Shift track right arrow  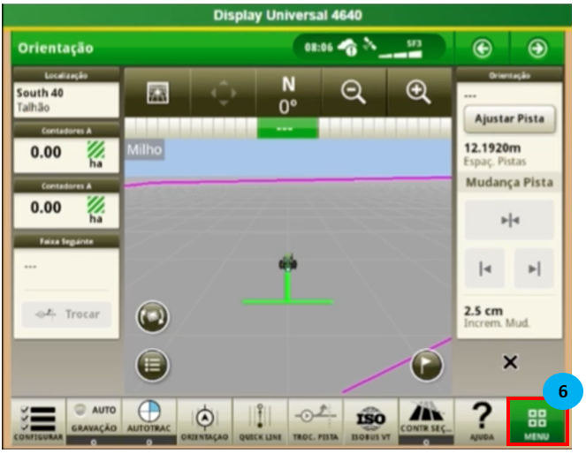click(x=533, y=269)
